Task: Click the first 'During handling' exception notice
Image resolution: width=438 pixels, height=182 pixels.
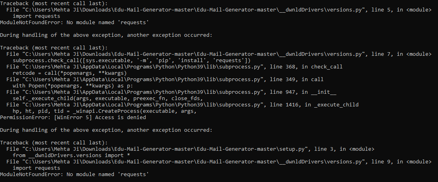Action: click(x=106, y=35)
